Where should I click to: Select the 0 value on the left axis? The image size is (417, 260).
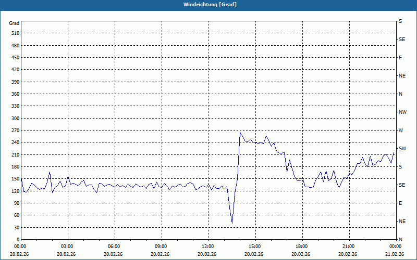click(18, 240)
